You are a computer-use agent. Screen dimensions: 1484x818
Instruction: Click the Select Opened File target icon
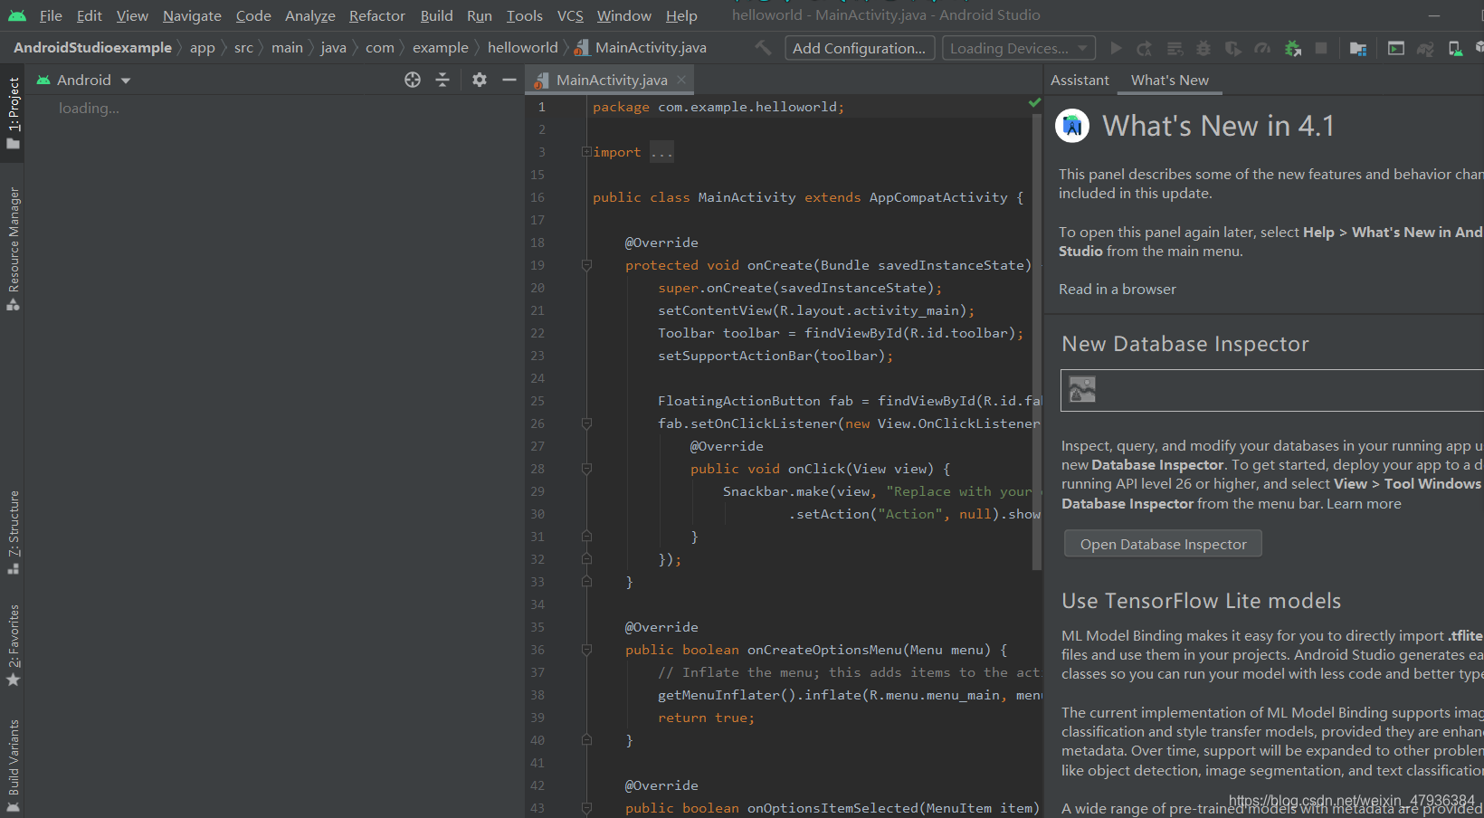[413, 80]
